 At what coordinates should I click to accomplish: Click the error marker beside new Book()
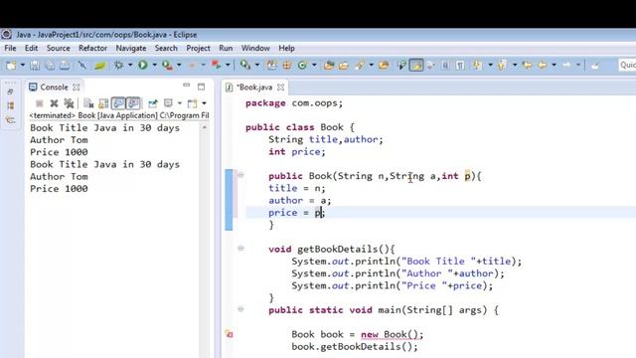pos(230,334)
